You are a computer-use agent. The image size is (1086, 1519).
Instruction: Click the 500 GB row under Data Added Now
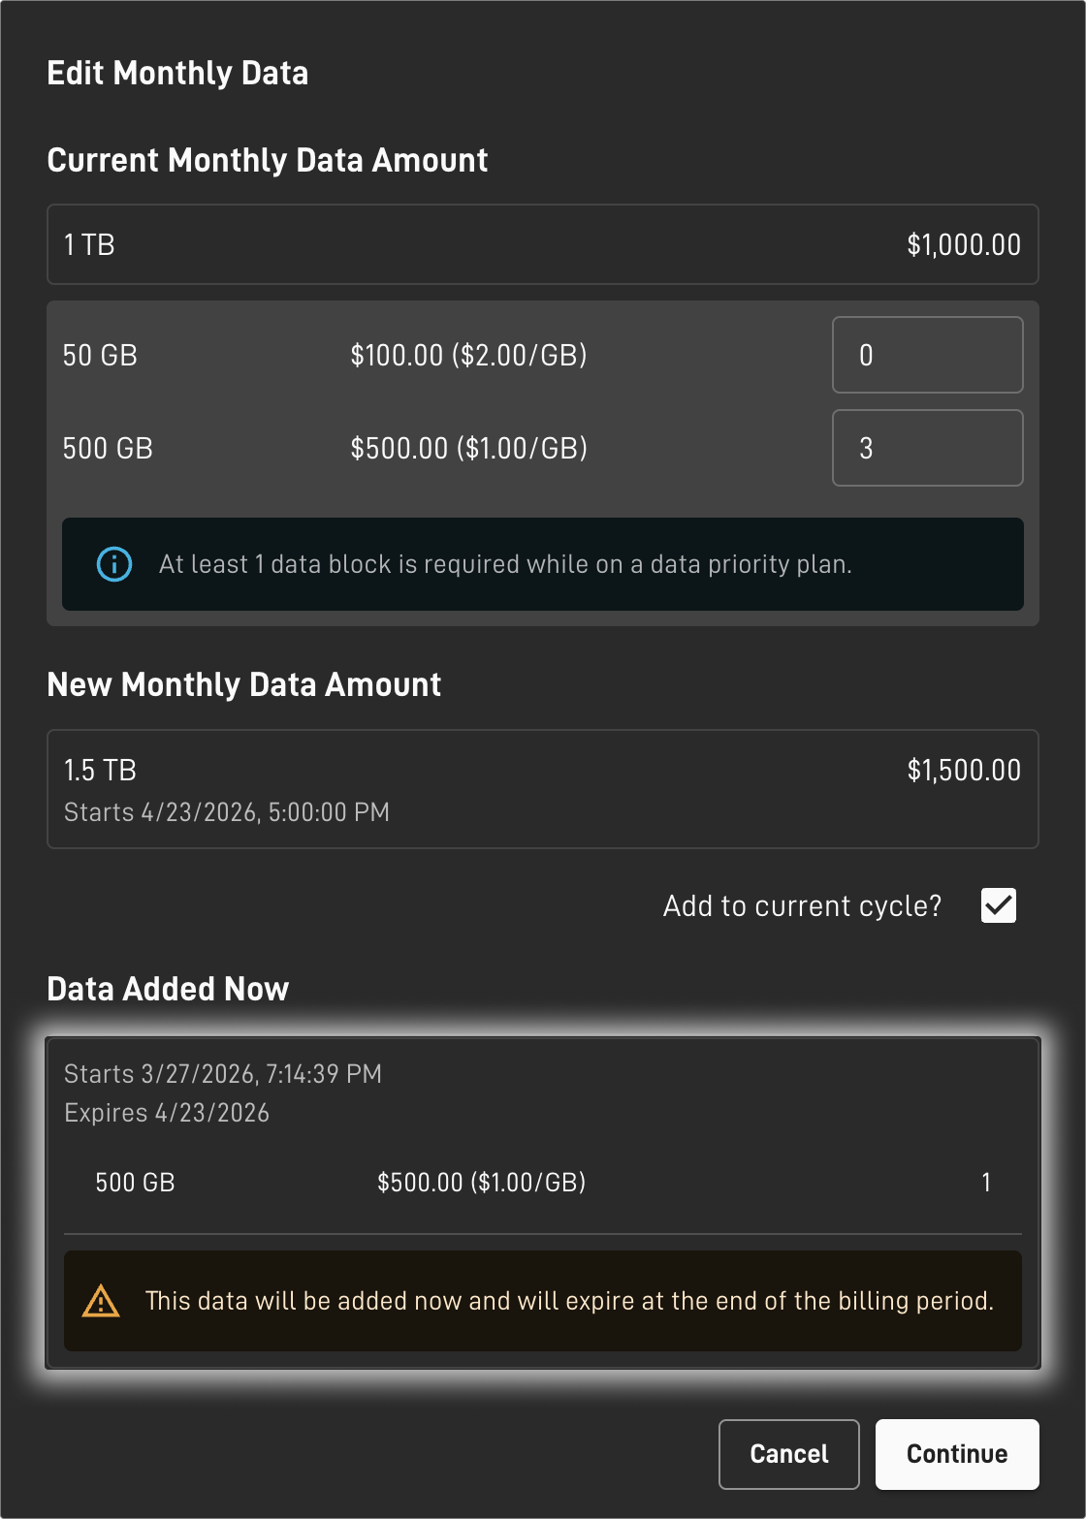pos(543,1183)
